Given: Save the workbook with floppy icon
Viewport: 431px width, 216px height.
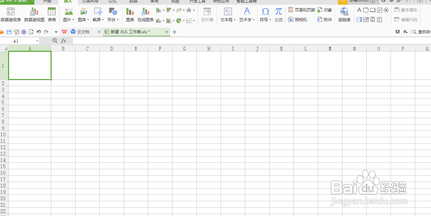Looking at the screenshot, I should click(9, 32).
